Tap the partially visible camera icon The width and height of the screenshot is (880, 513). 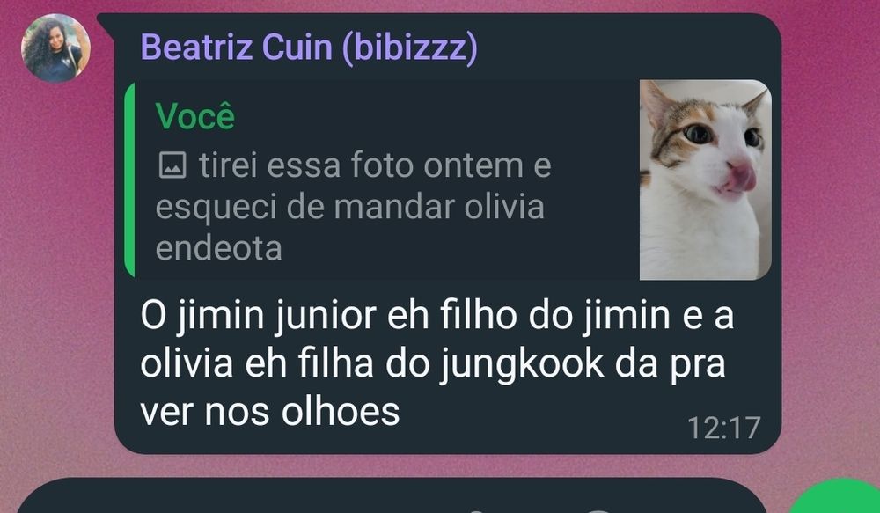(x=599, y=509)
